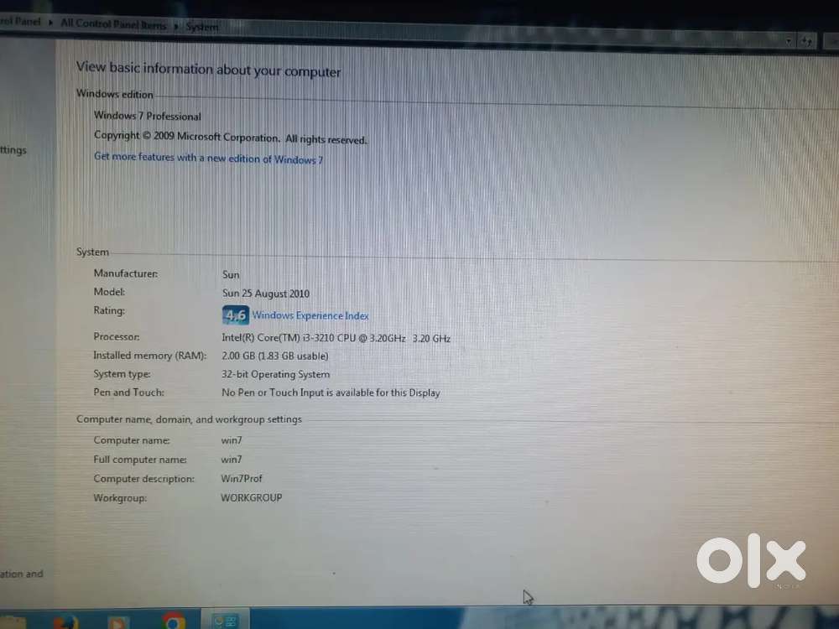Open the address bar history dropdown arrow
This screenshot has width=839, height=629.
(x=788, y=40)
